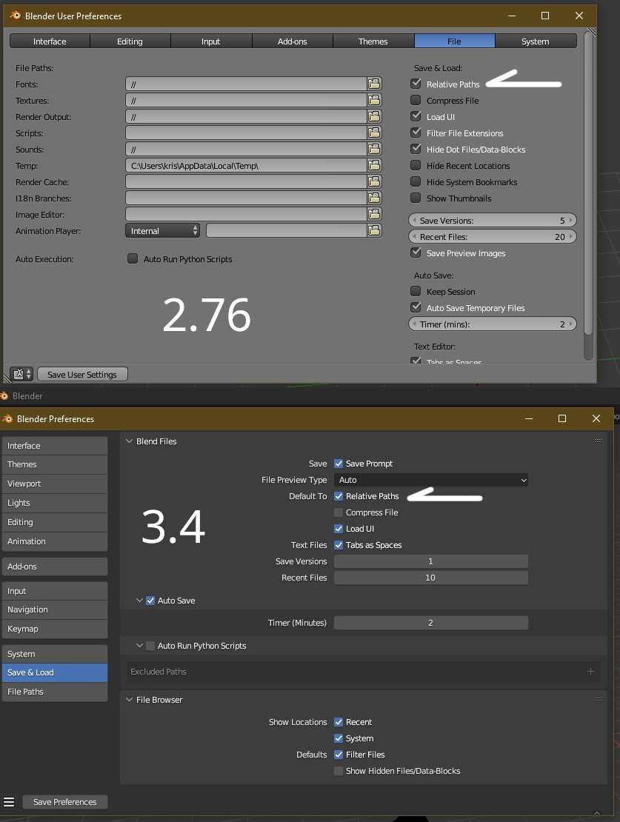Select Viewport section in 3.4 sidebar

[x=55, y=484]
